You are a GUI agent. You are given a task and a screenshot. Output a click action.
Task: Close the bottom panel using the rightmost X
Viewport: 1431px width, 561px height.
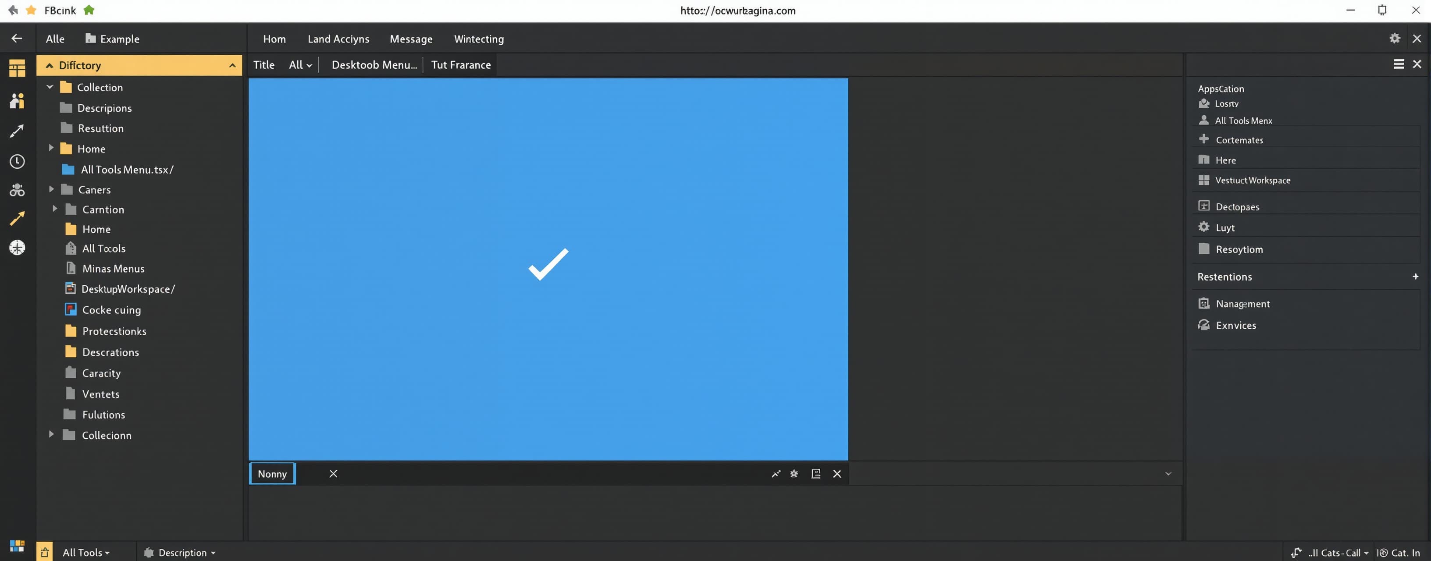pyautogui.click(x=837, y=474)
